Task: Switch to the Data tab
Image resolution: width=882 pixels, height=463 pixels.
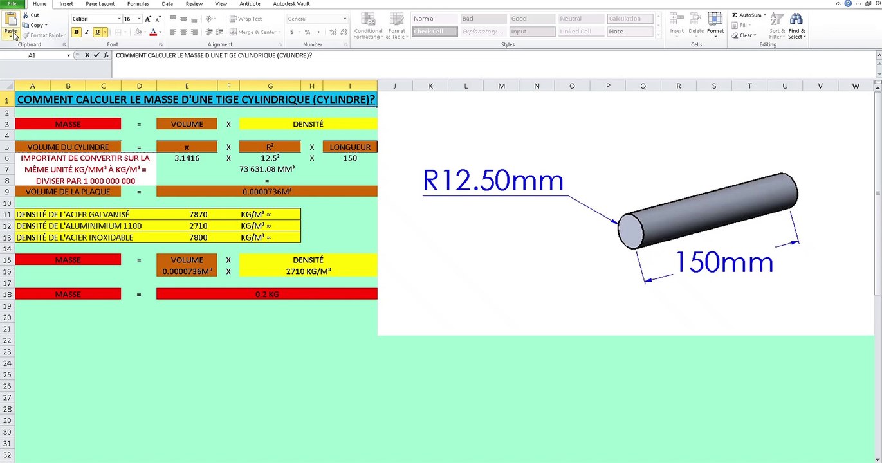Action: [167, 4]
